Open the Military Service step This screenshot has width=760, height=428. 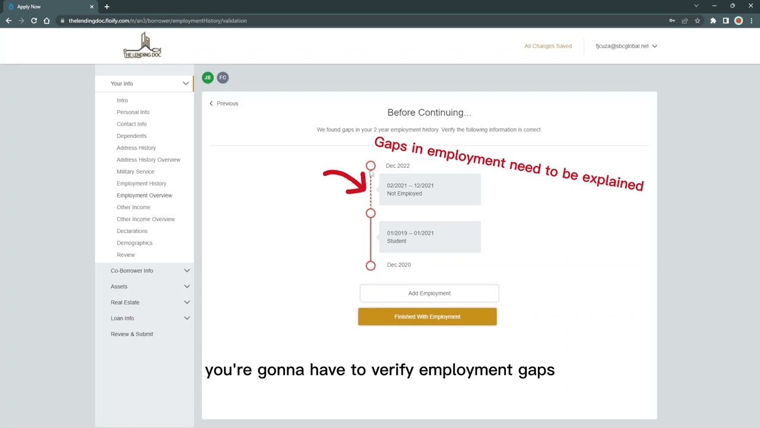point(135,172)
